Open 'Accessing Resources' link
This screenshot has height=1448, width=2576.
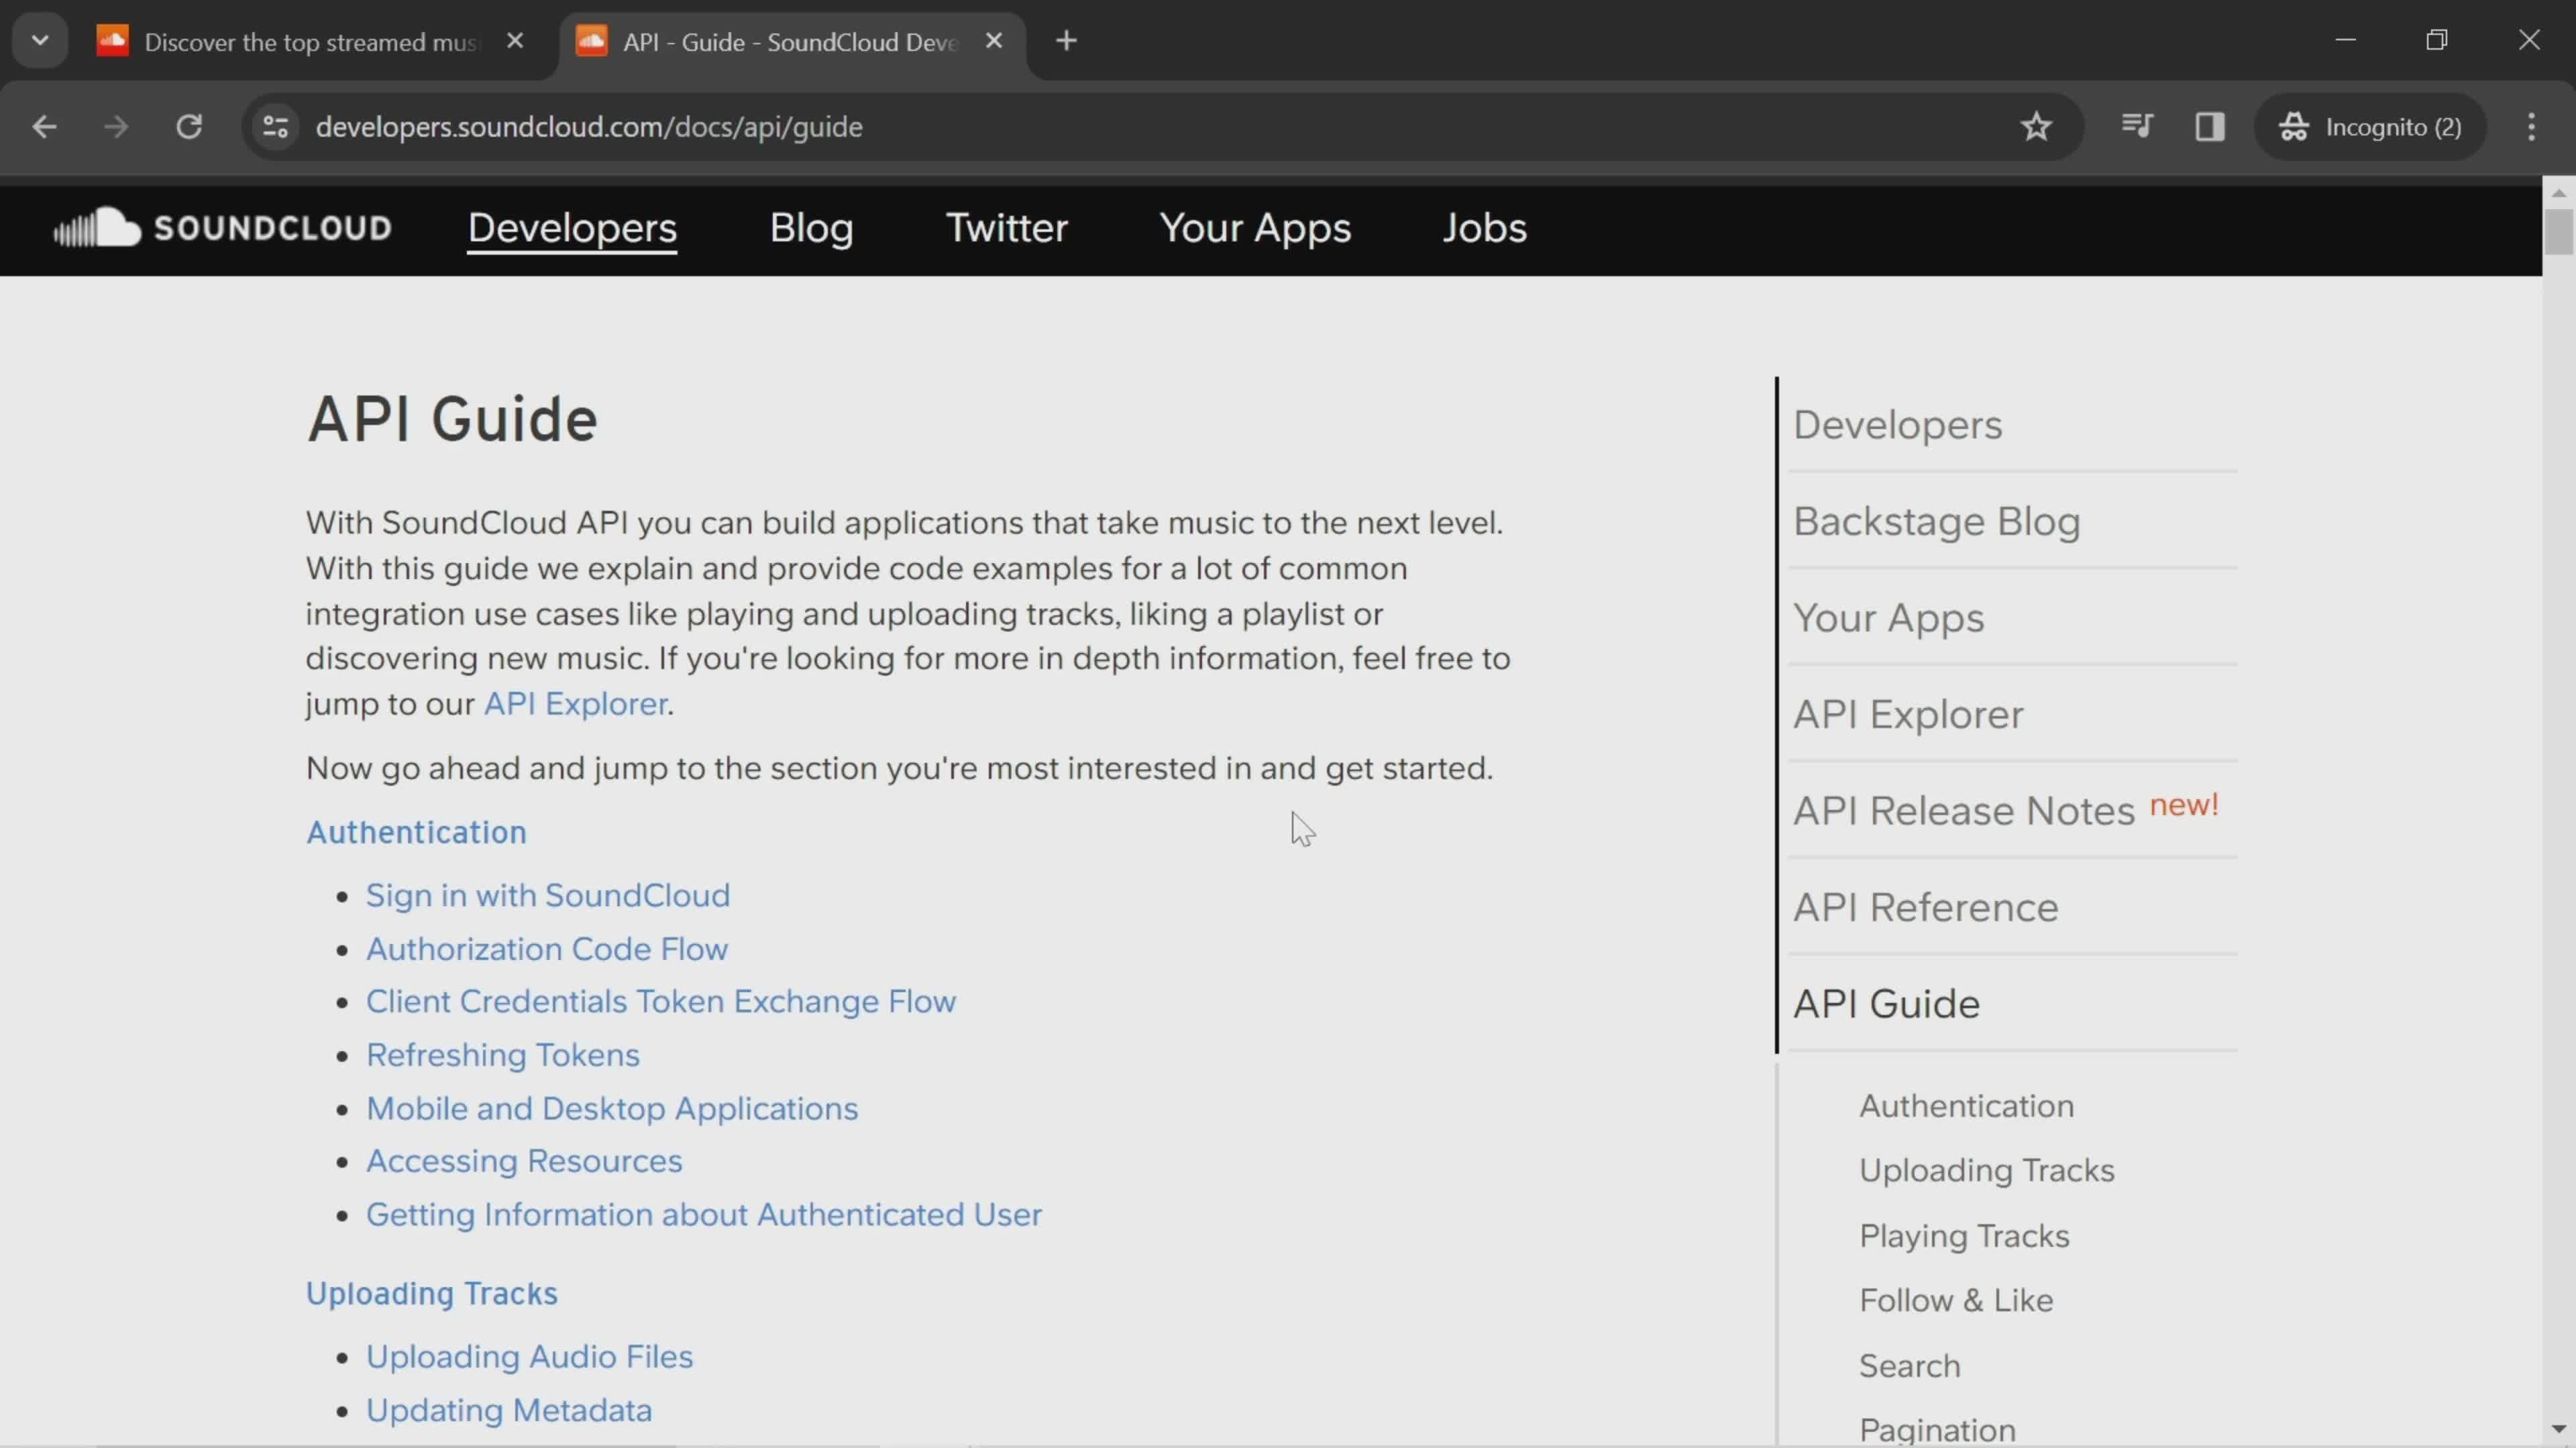pyautogui.click(x=523, y=1161)
